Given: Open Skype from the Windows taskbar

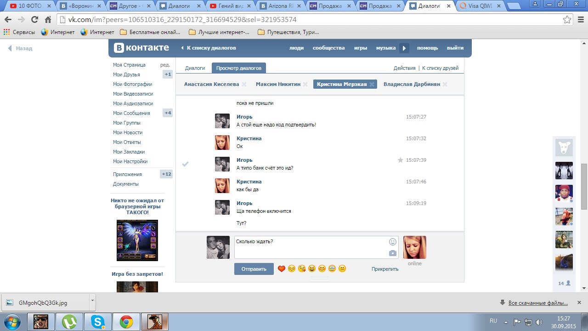Looking at the screenshot, I should [x=97, y=321].
